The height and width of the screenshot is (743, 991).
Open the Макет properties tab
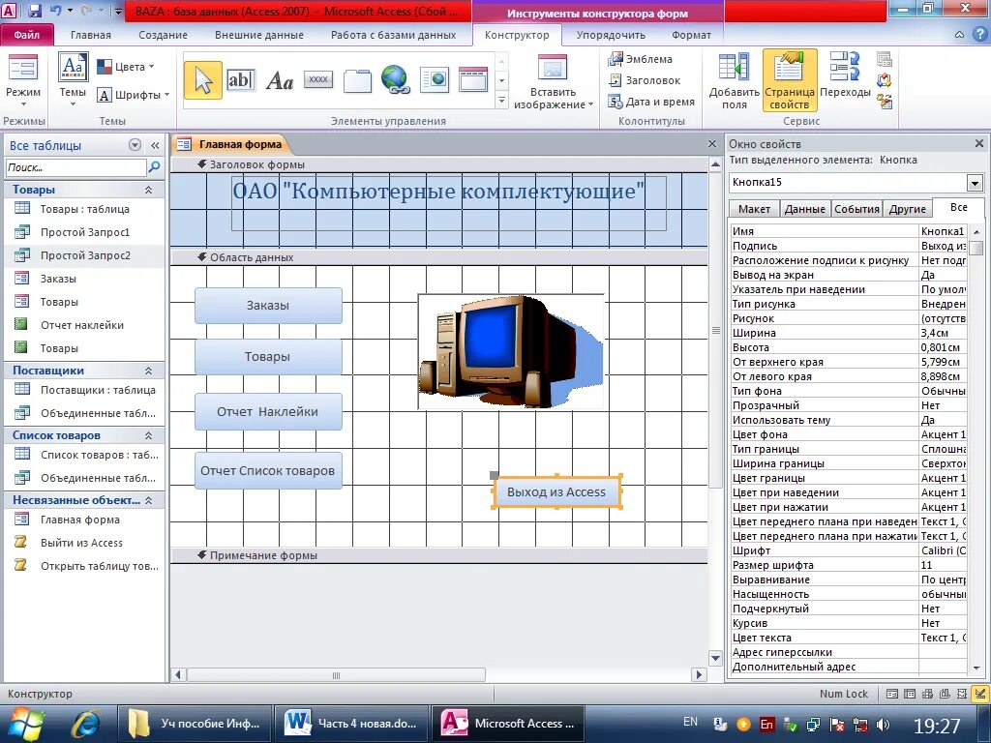(x=754, y=209)
